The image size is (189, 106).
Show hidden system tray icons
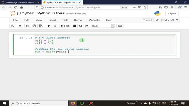coord(141,103)
